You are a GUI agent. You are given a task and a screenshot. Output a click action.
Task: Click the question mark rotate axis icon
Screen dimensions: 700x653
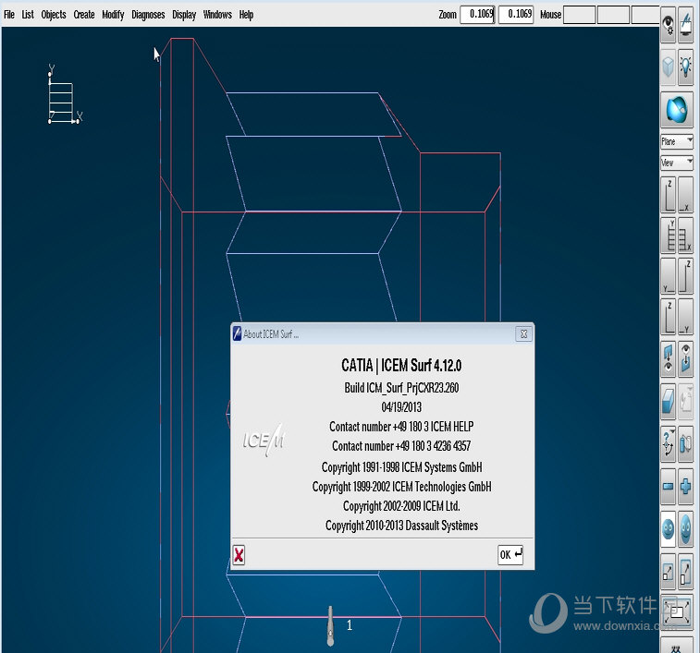point(669,441)
